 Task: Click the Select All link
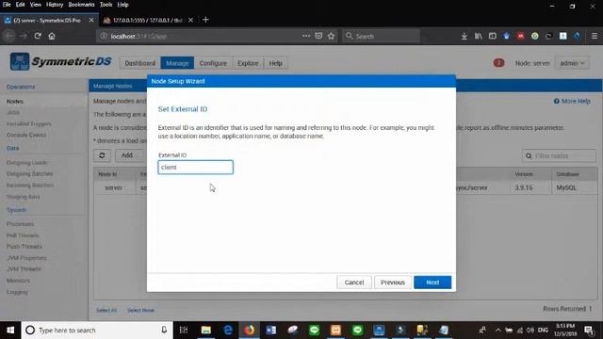[x=106, y=310]
